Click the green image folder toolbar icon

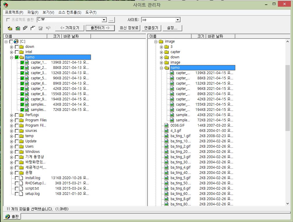(17, 28)
